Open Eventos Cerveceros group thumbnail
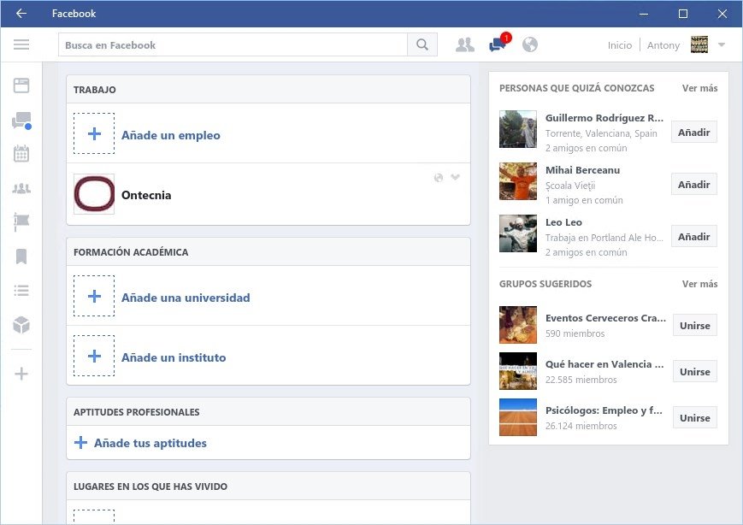 pos(518,325)
